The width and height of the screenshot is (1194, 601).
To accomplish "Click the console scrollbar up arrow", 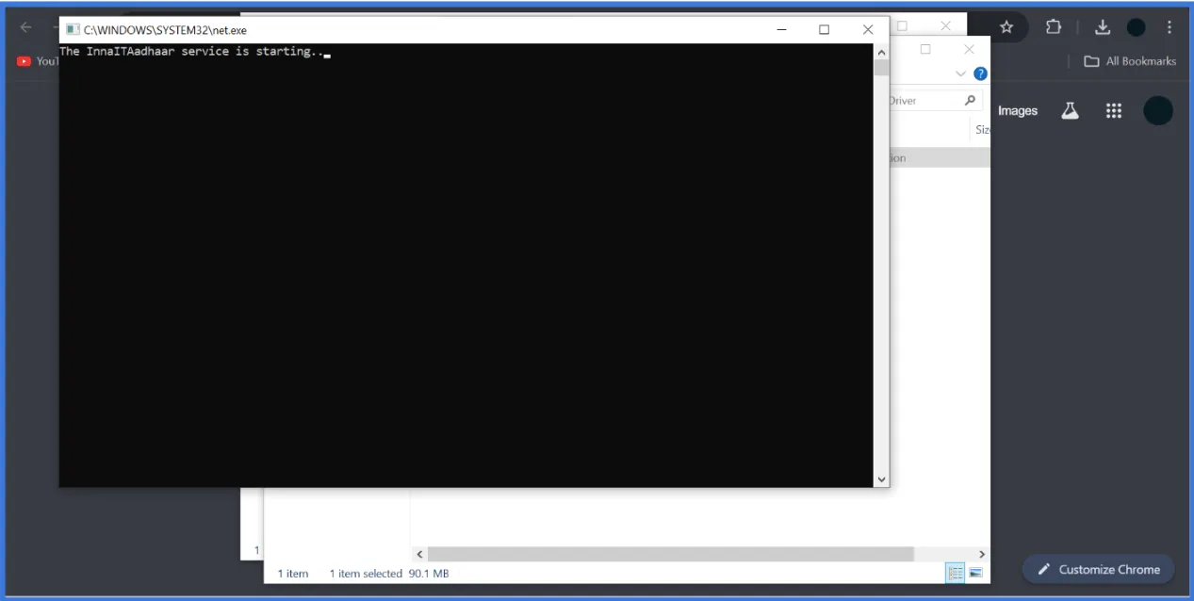I will coord(881,52).
